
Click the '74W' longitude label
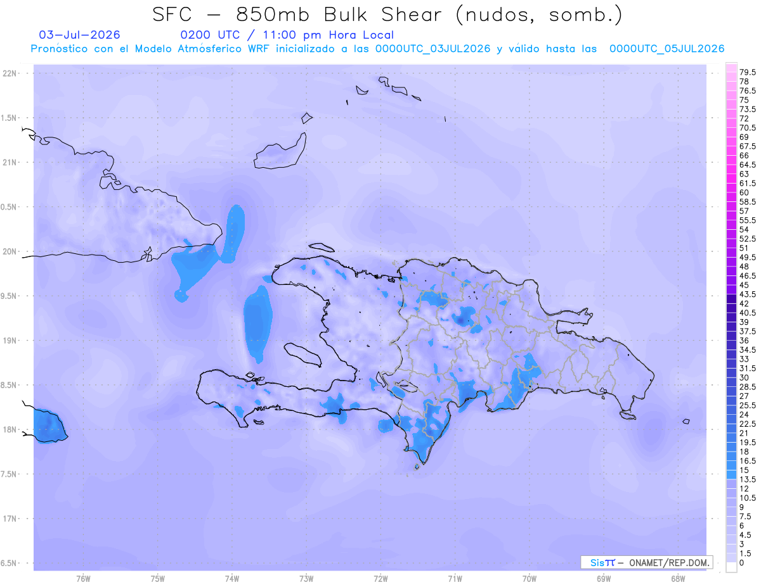coord(232,579)
